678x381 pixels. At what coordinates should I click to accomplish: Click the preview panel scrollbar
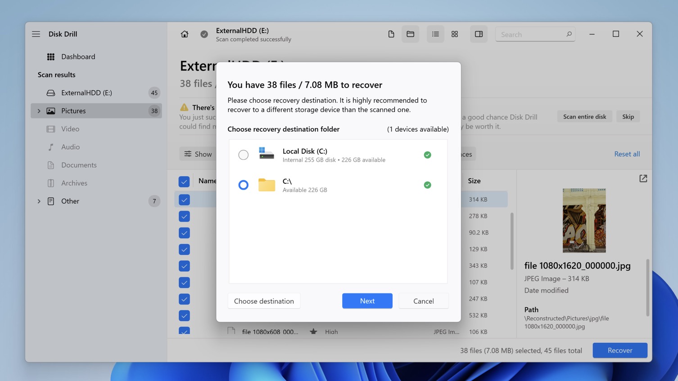tap(648, 288)
